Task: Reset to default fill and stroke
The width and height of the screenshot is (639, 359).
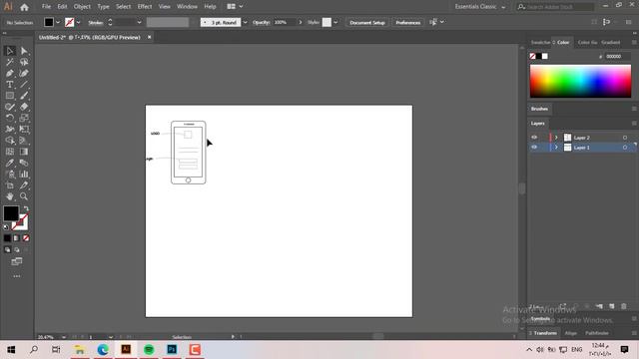Action: tap(6, 227)
